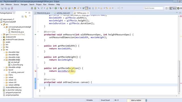Maximize the editor area

(180, 13)
